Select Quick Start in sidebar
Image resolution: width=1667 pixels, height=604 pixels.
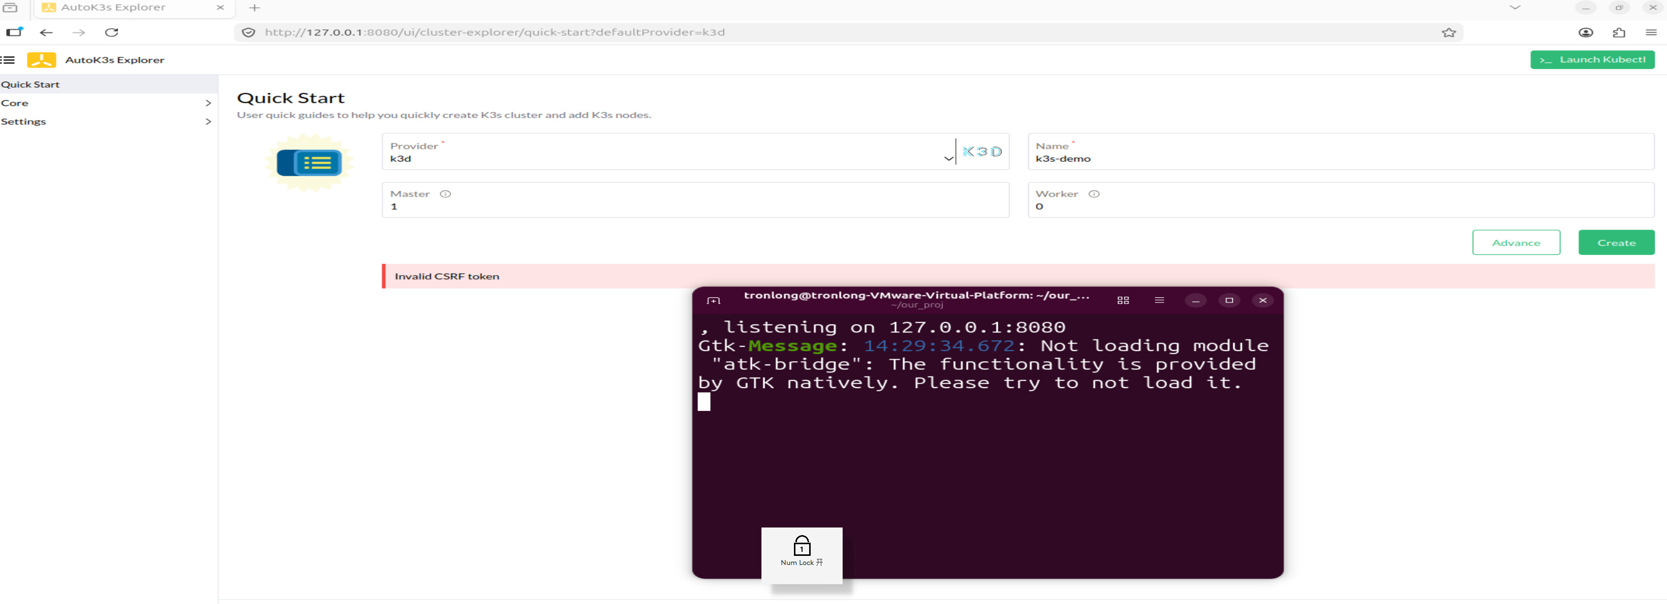pyautogui.click(x=30, y=85)
